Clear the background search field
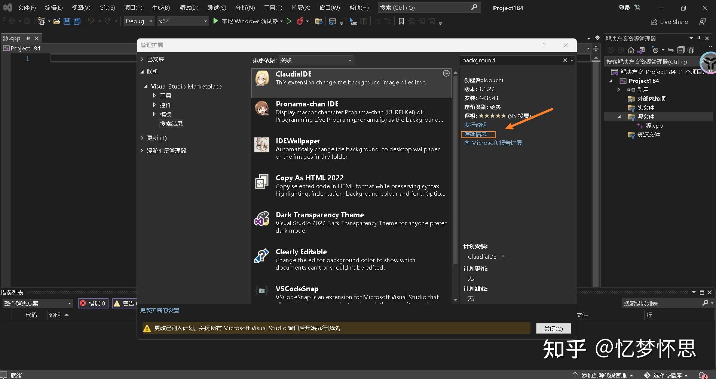The image size is (716, 379). tap(565, 60)
